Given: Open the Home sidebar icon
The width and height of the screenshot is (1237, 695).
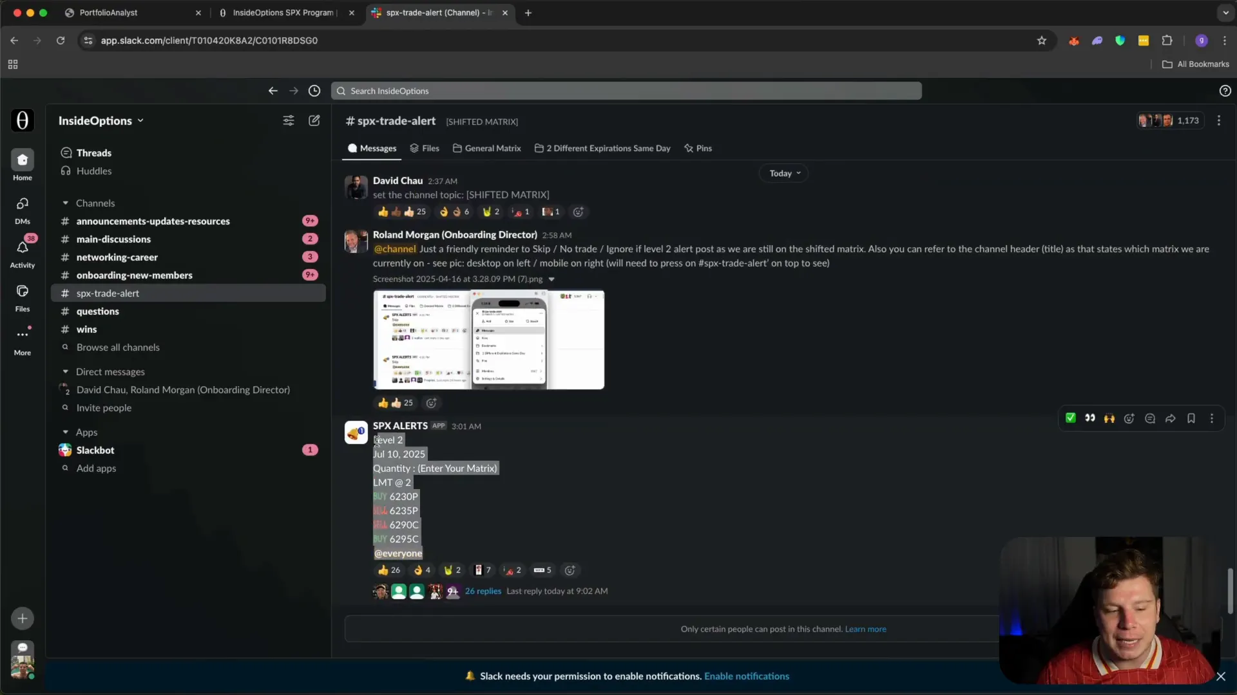Looking at the screenshot, I should (x=23, y=160).
